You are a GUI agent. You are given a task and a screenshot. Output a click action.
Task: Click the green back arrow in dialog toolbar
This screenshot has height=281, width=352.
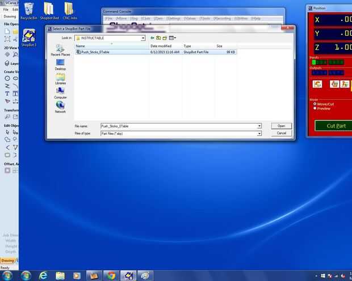pos(152,38)
